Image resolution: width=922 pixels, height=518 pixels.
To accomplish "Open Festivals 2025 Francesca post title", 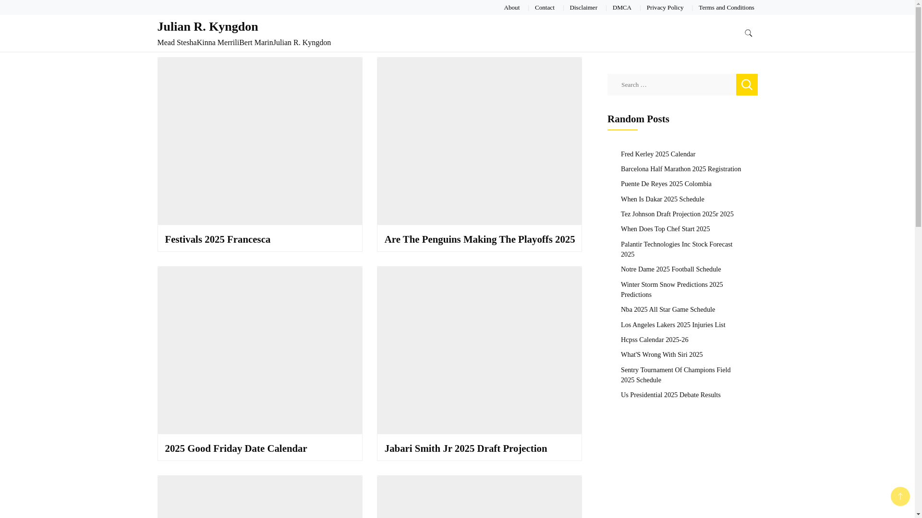I will (x=218, y=239).
